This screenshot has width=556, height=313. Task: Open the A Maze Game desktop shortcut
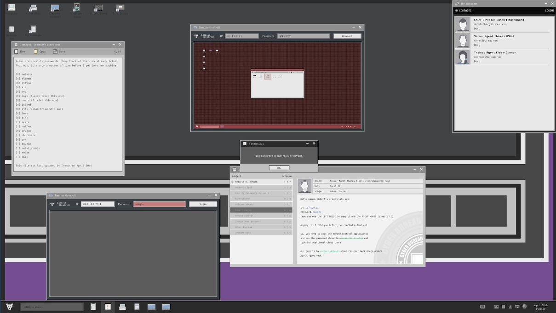click(77, 9)
